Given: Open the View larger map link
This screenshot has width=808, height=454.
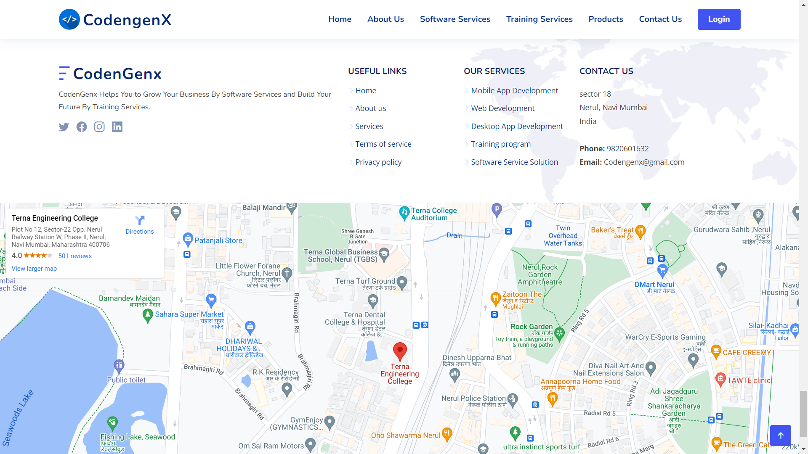Looking at the screenshot, I should (x=34, y=269).
